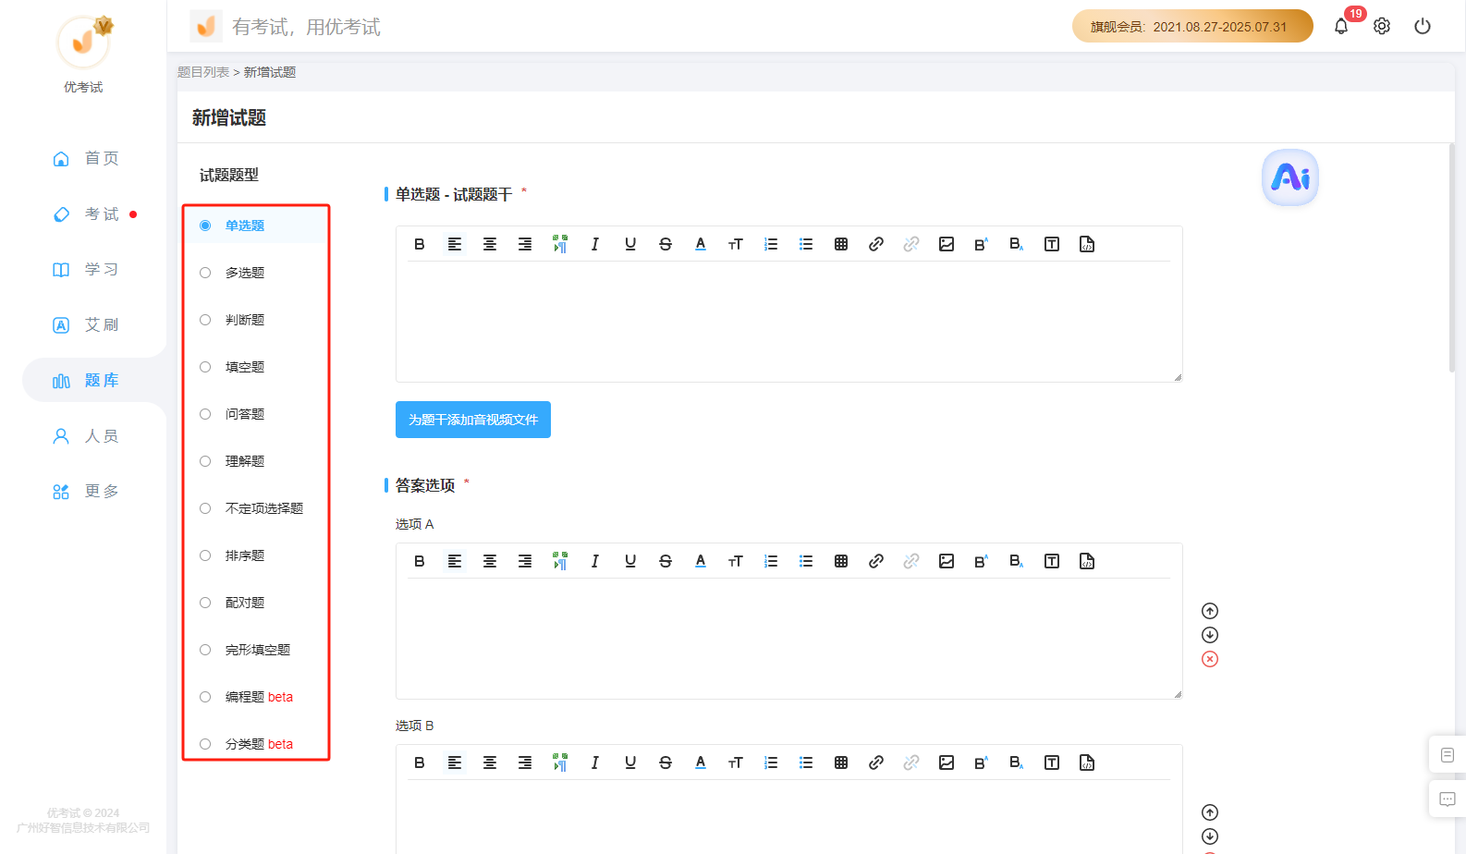The height and width of the screenshot is (854, 1466).
Task: Open 艾刷 in sidebar
Action: [x=85, y=324]
